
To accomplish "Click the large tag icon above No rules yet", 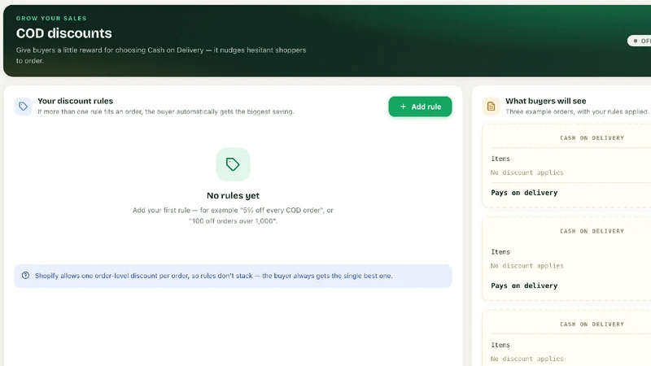I will pos(233,164).
